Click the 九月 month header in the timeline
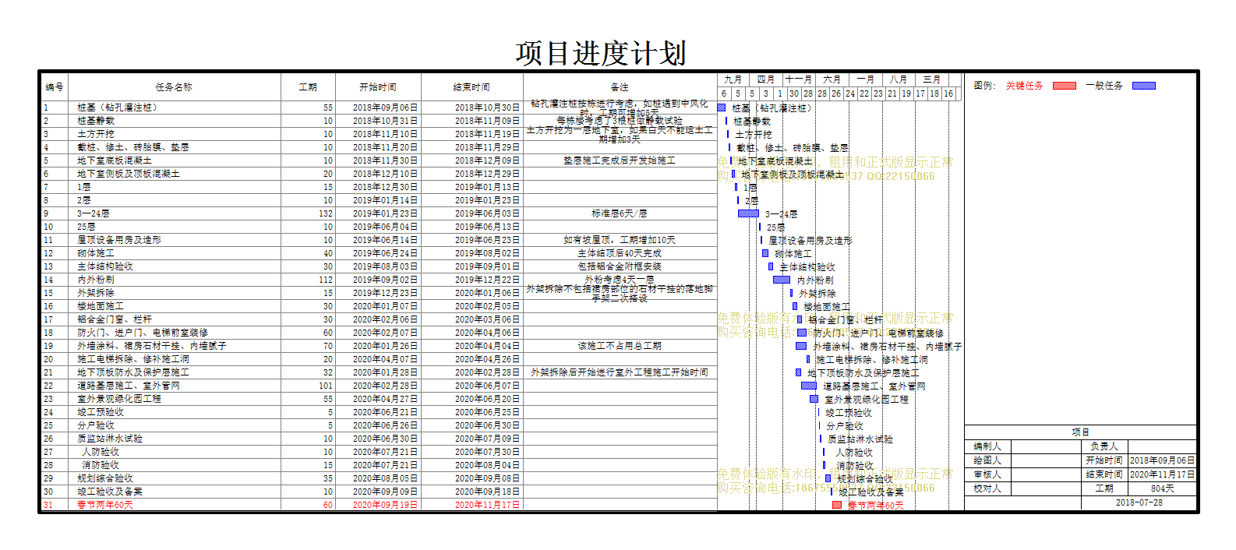The width and height of the screenshot is (1236, 550). coord(733,79)
